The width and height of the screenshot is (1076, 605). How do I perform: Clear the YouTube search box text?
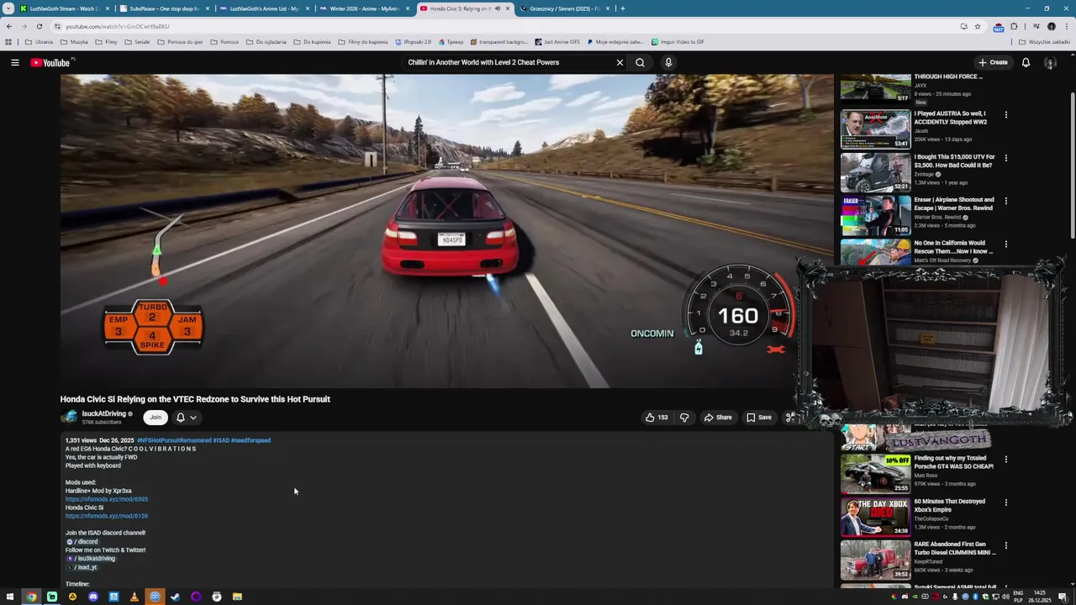coord(620,62)
